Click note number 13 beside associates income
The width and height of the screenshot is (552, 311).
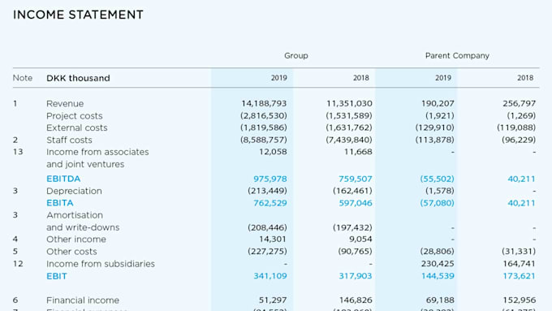tap(18, 152)
